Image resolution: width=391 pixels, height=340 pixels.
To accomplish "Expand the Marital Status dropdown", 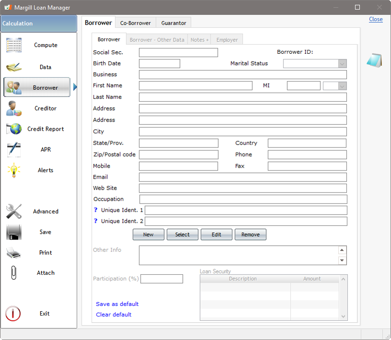I will click(342, 63).
